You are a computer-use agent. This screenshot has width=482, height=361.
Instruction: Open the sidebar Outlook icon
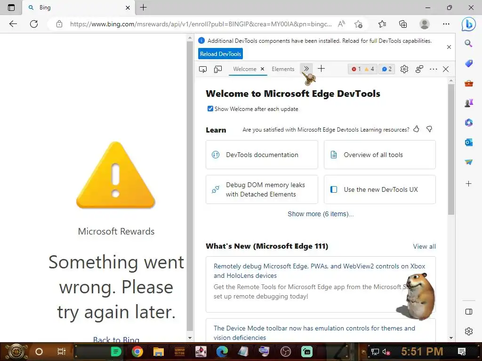click(x=468, y=142)
